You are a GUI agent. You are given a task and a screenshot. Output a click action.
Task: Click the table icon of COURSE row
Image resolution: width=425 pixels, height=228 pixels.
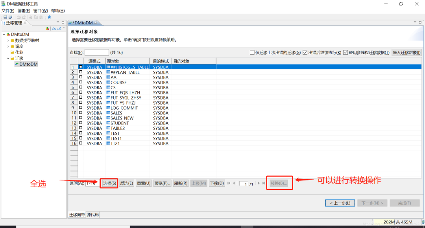(x=108, y=82)
